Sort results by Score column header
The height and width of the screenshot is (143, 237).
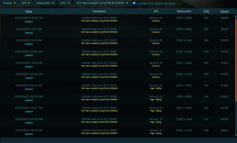click(224, 11)
